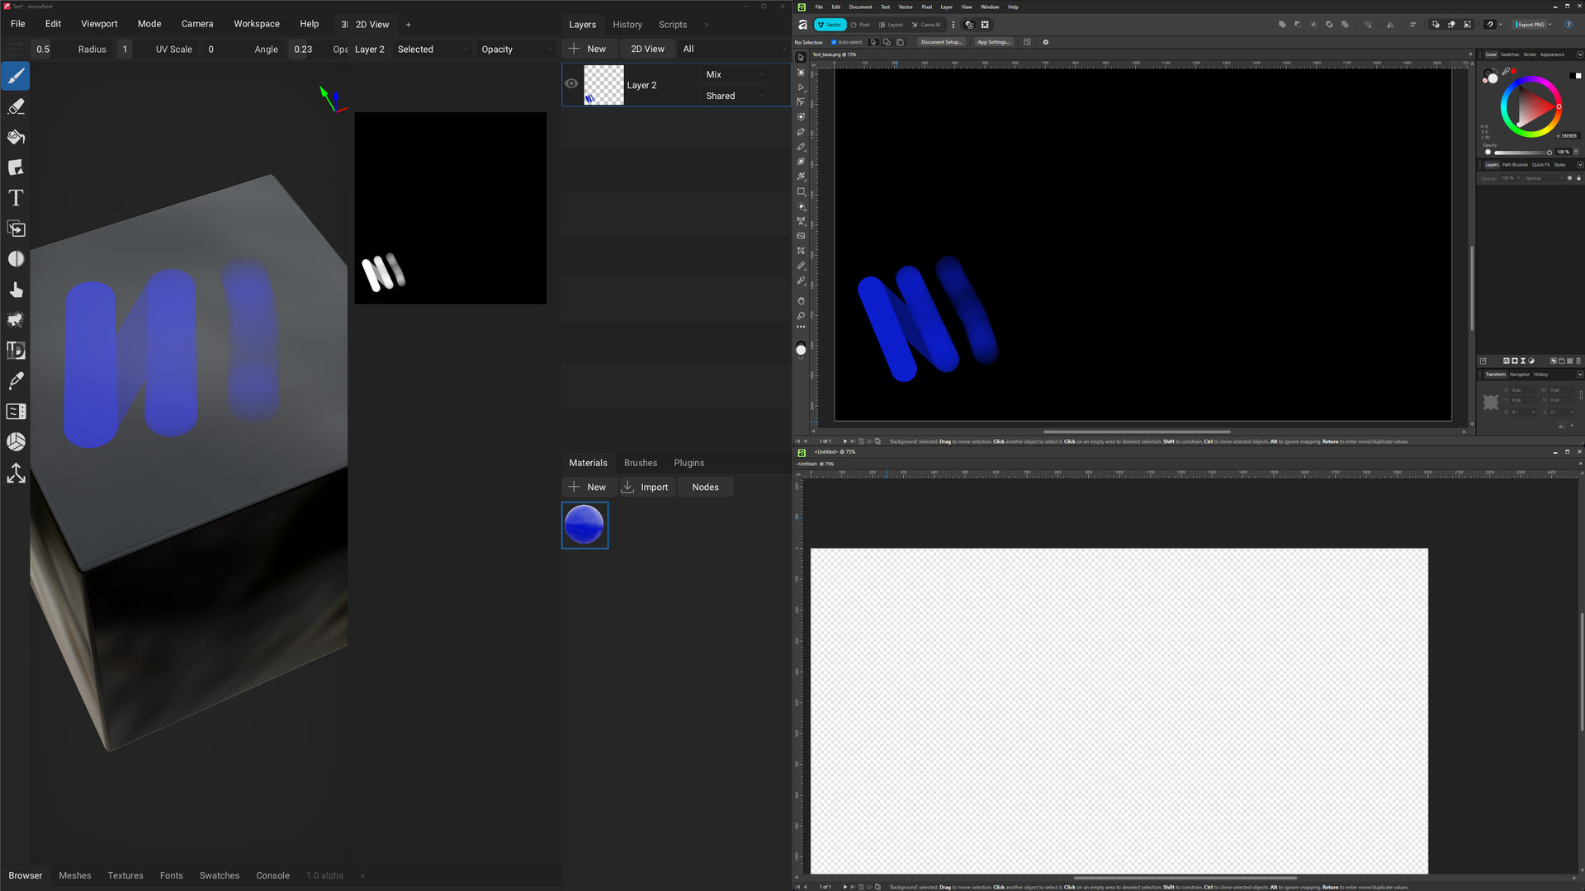The height and width of the screenshot is (891, 1585).
Task: Select the Fill bucket tool
Action: pos(16,137)
